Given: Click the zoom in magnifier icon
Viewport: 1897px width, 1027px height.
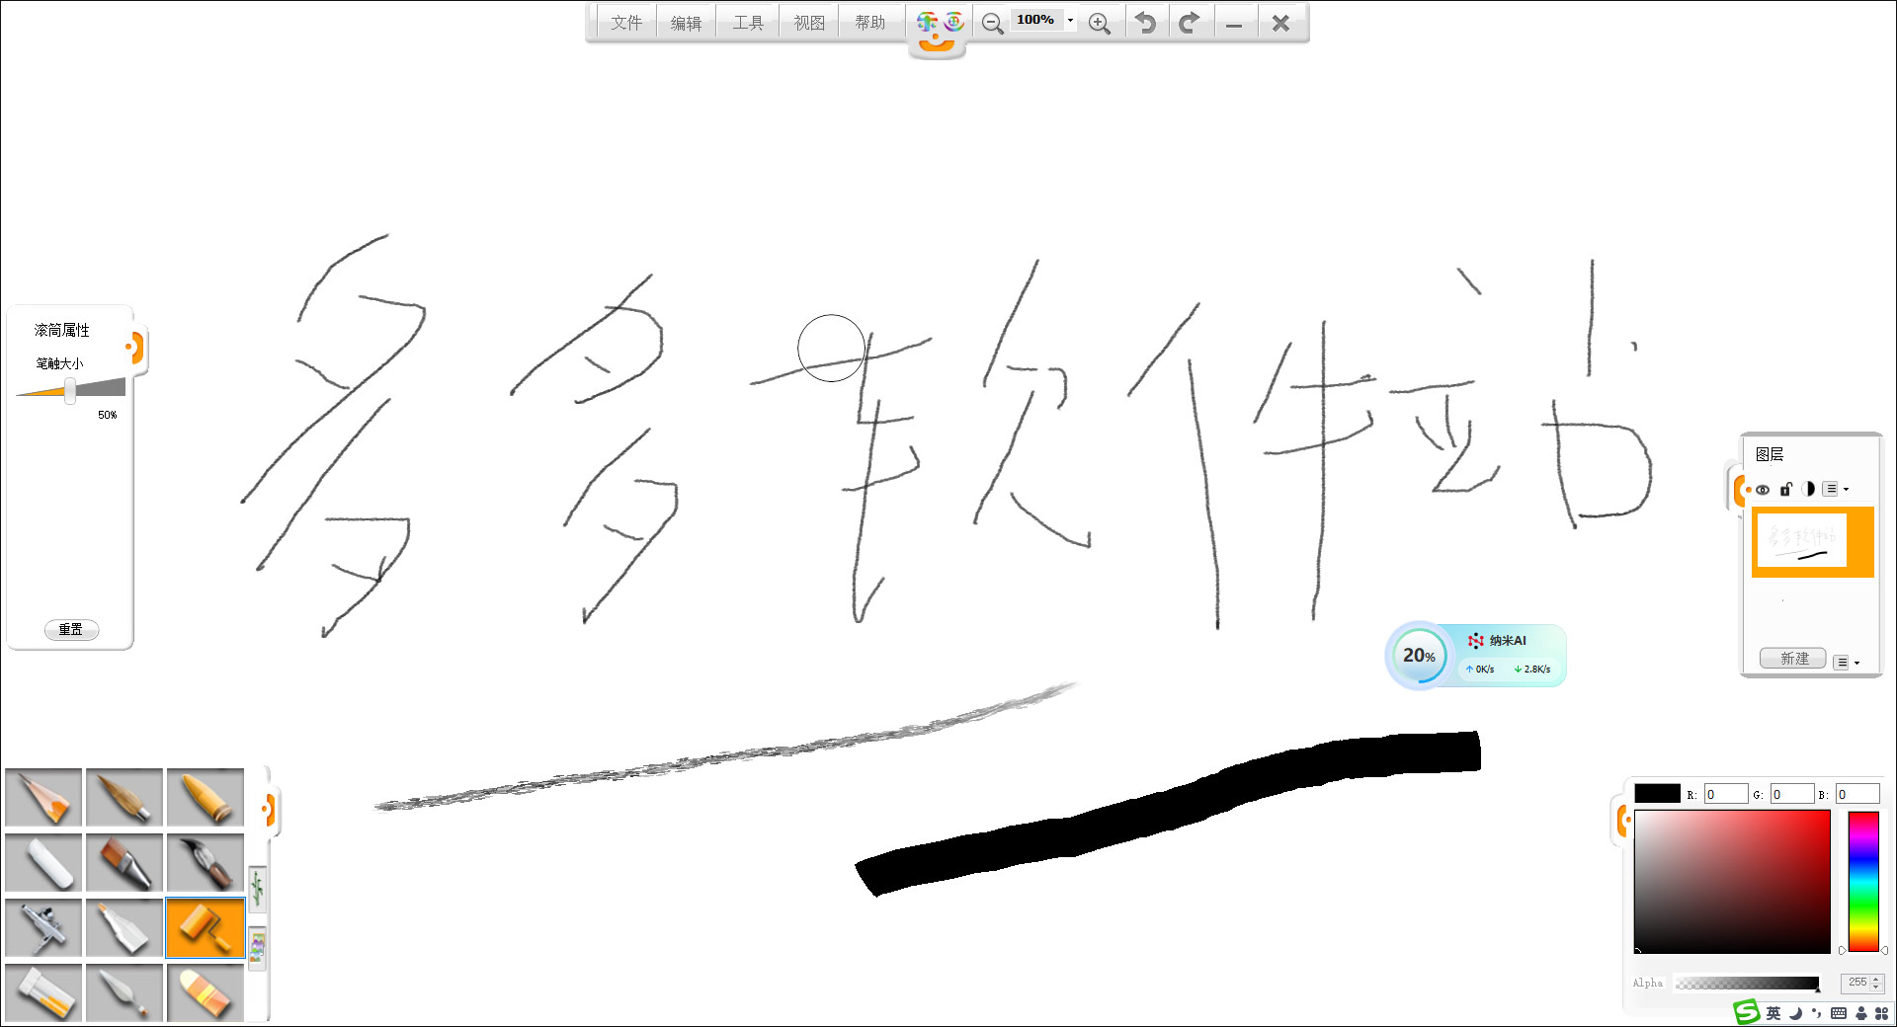Looking at the screenshot, I should 1100,22.
